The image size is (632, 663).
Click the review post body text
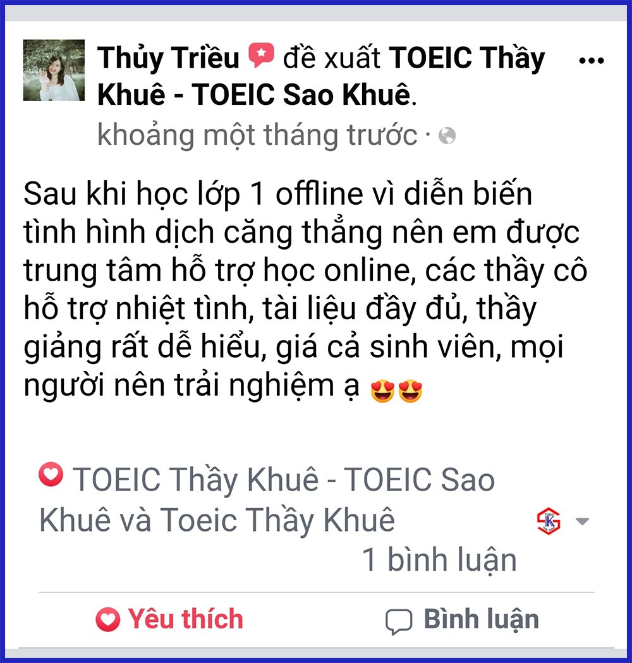tap(305, 289)
